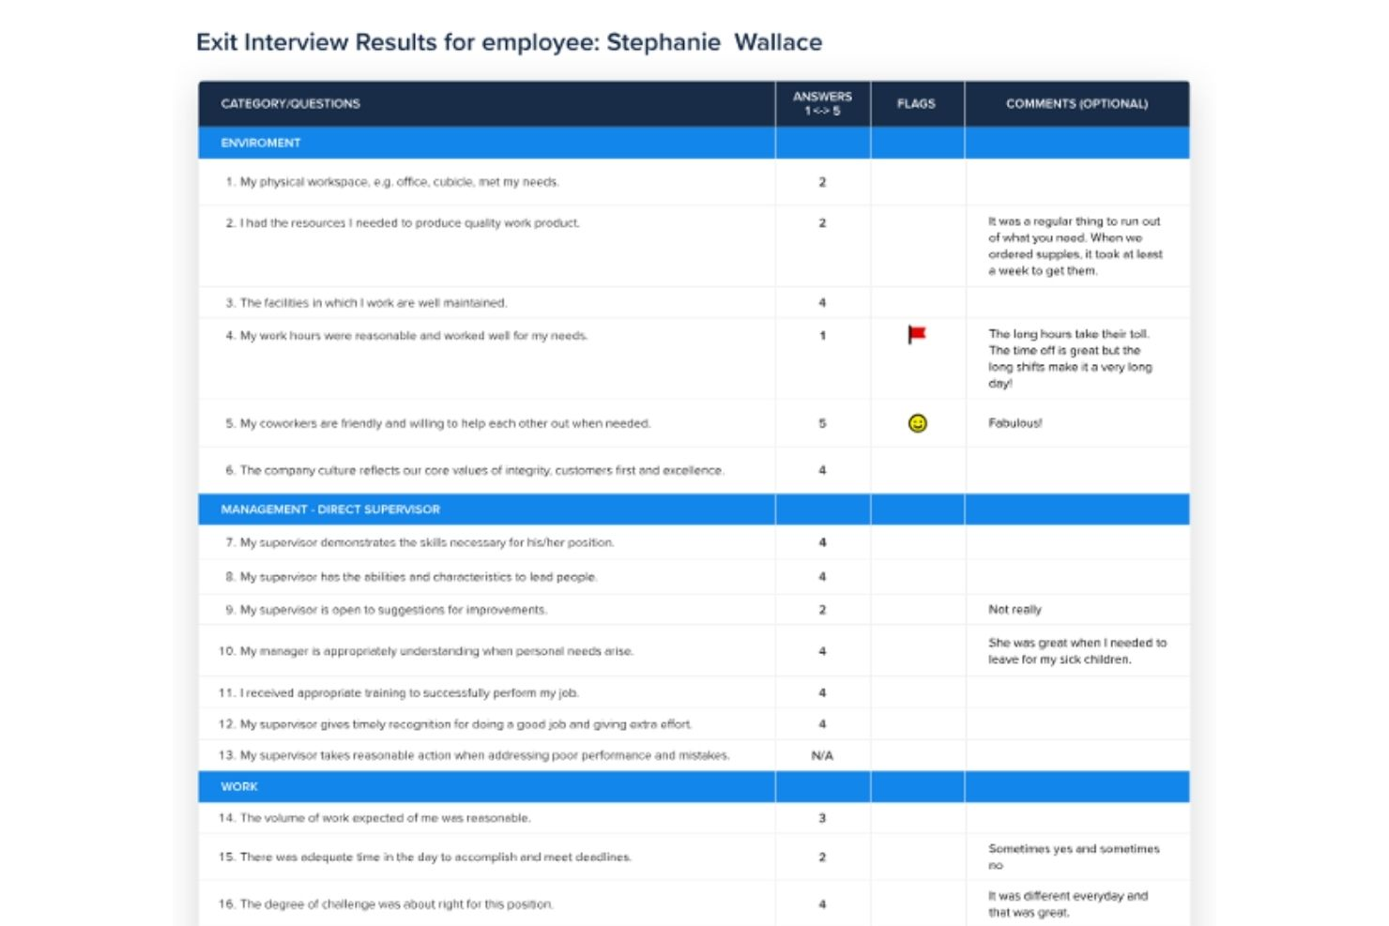Viewport: 1389px width, 926px height.
Task: Click the FLAGS column header
Action: pyautogui.click(x=915, y=104)
